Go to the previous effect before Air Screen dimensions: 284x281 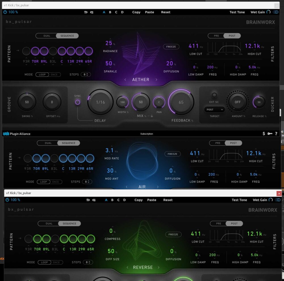[x=126, y=187]
